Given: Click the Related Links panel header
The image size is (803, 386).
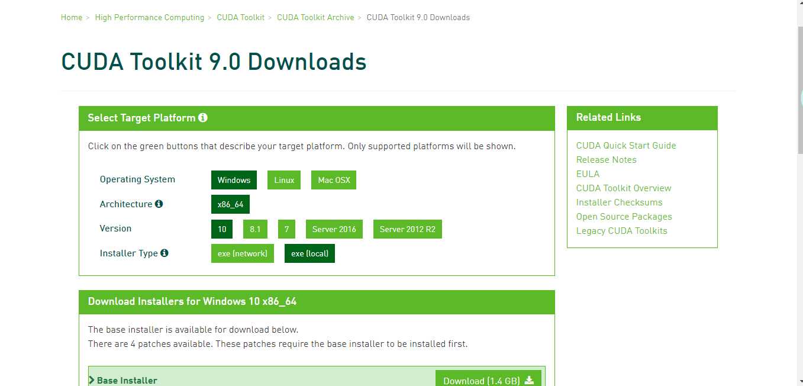Looking at the screenshot, I should pos(642,118).
